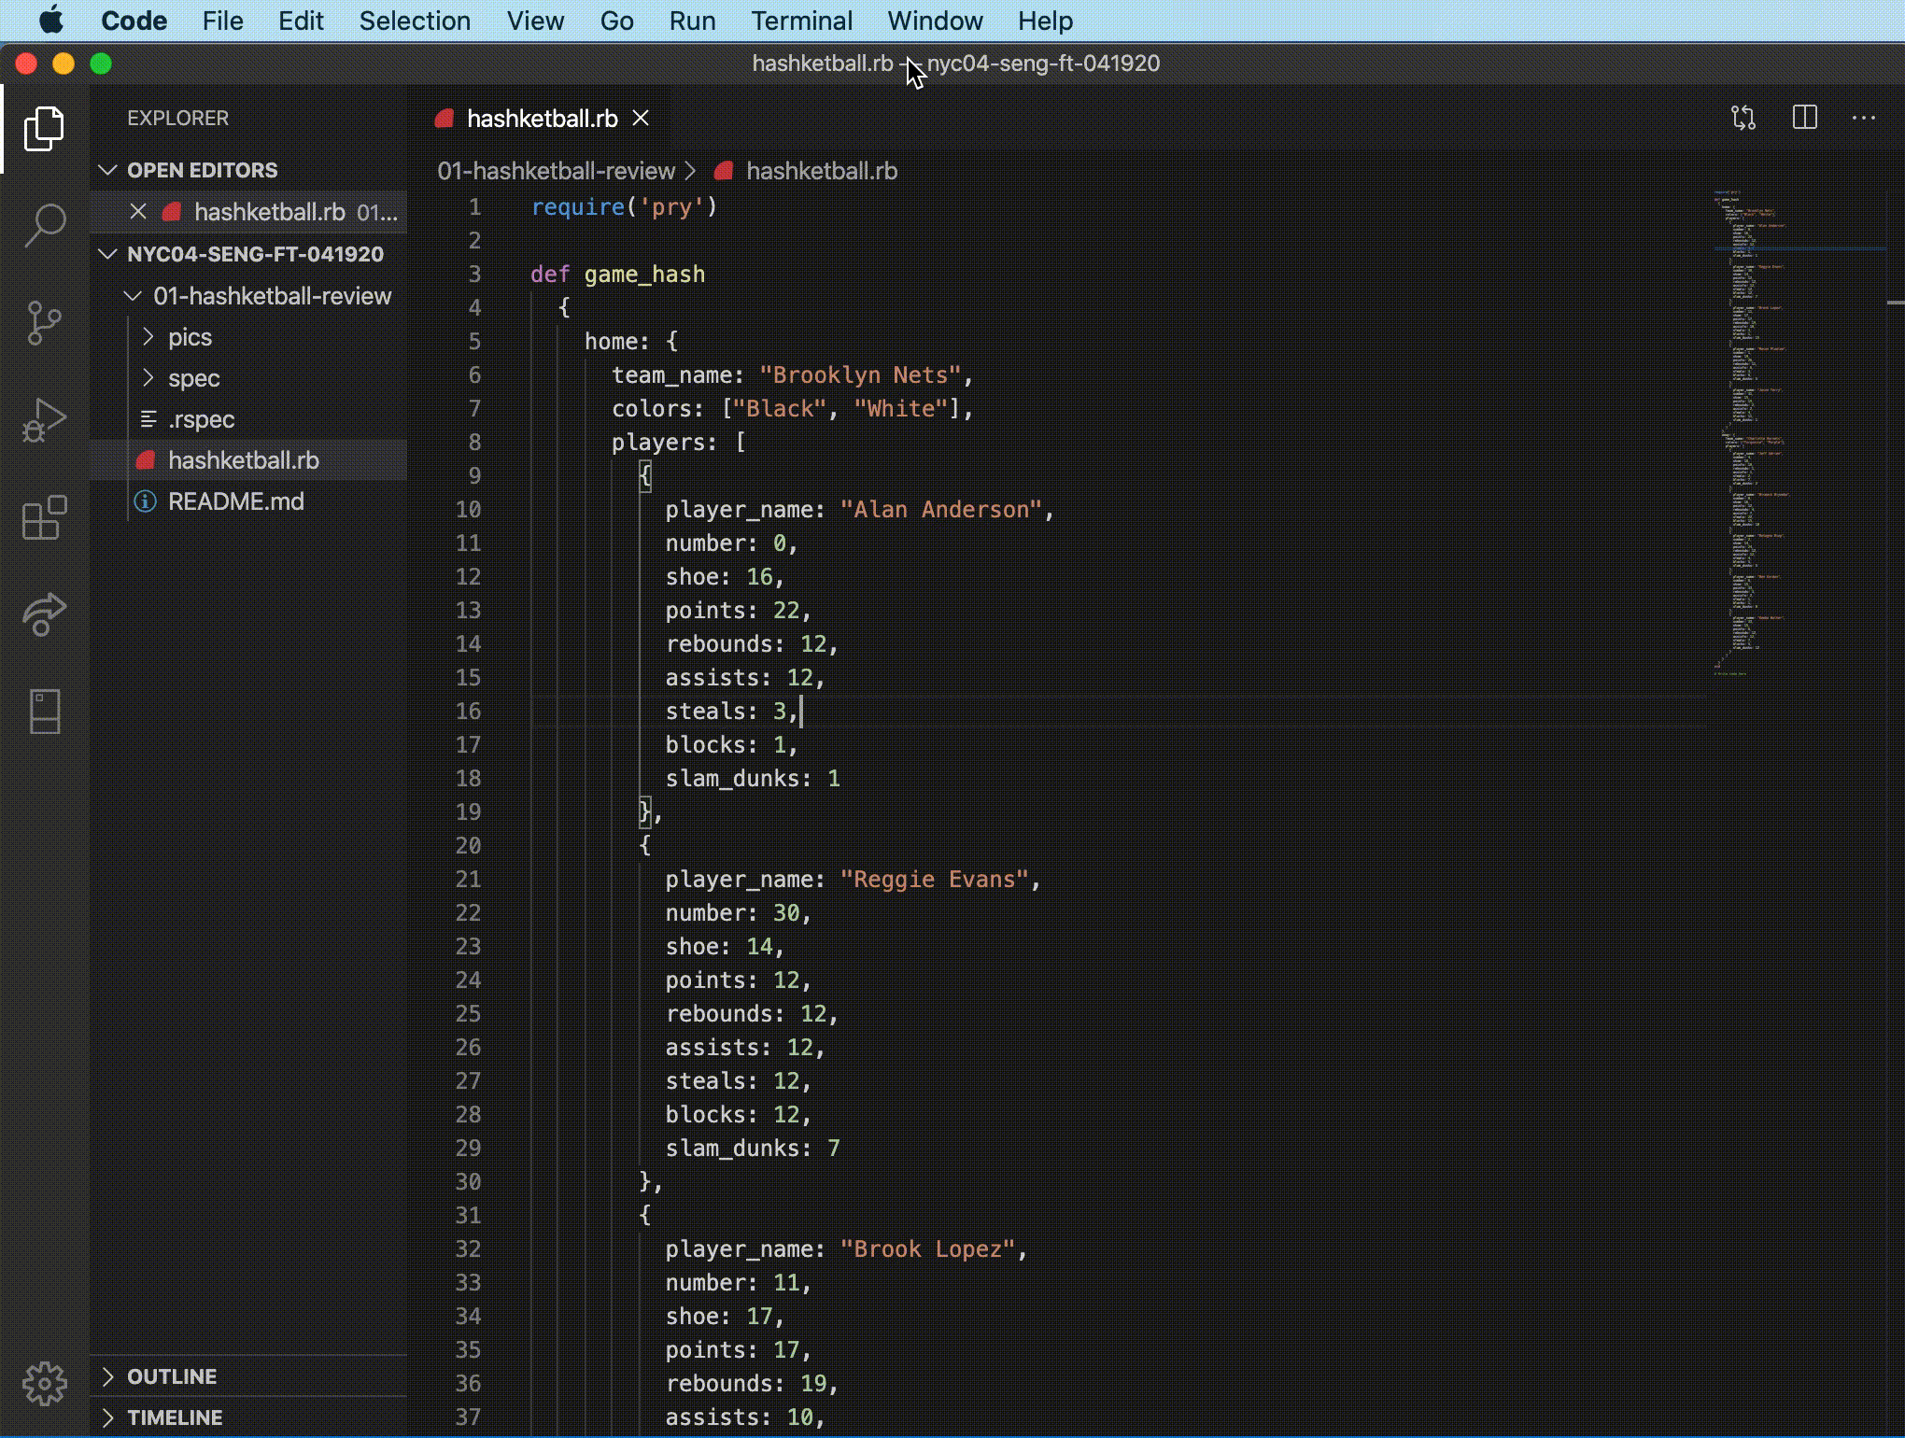Close the hashketball.rb editor tab

tap(641, 119)
